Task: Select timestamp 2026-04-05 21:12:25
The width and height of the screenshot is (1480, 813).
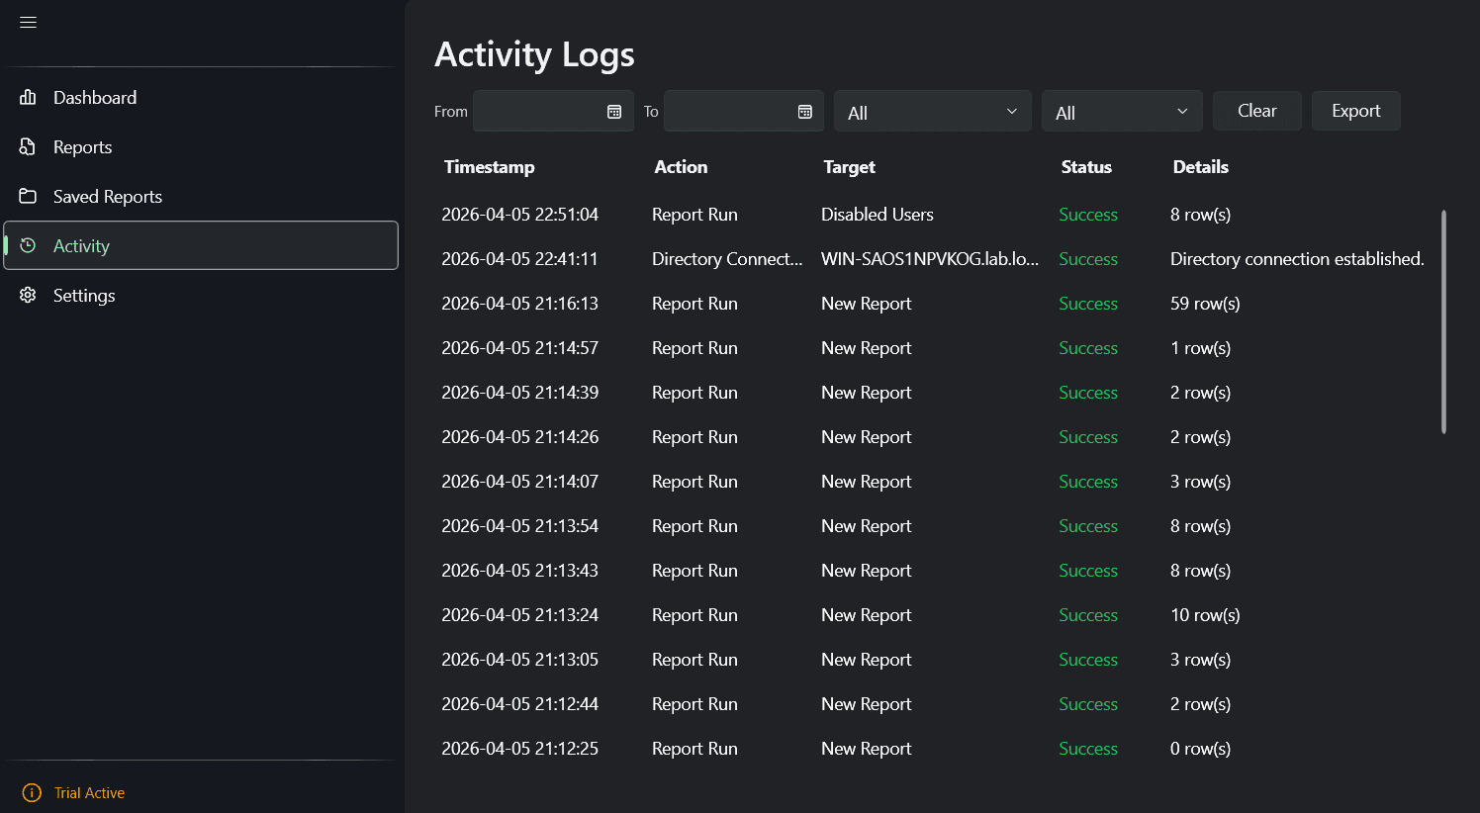Action: click(x=519, y=748)
